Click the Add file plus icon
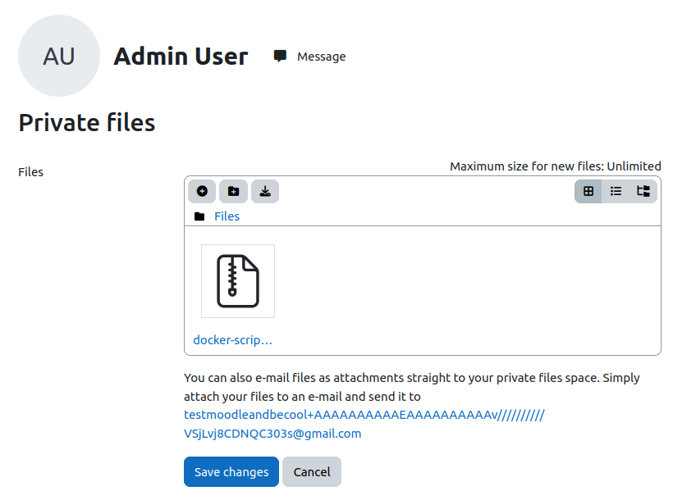Viewport: 696px width, 491px height. click(202, 191)
